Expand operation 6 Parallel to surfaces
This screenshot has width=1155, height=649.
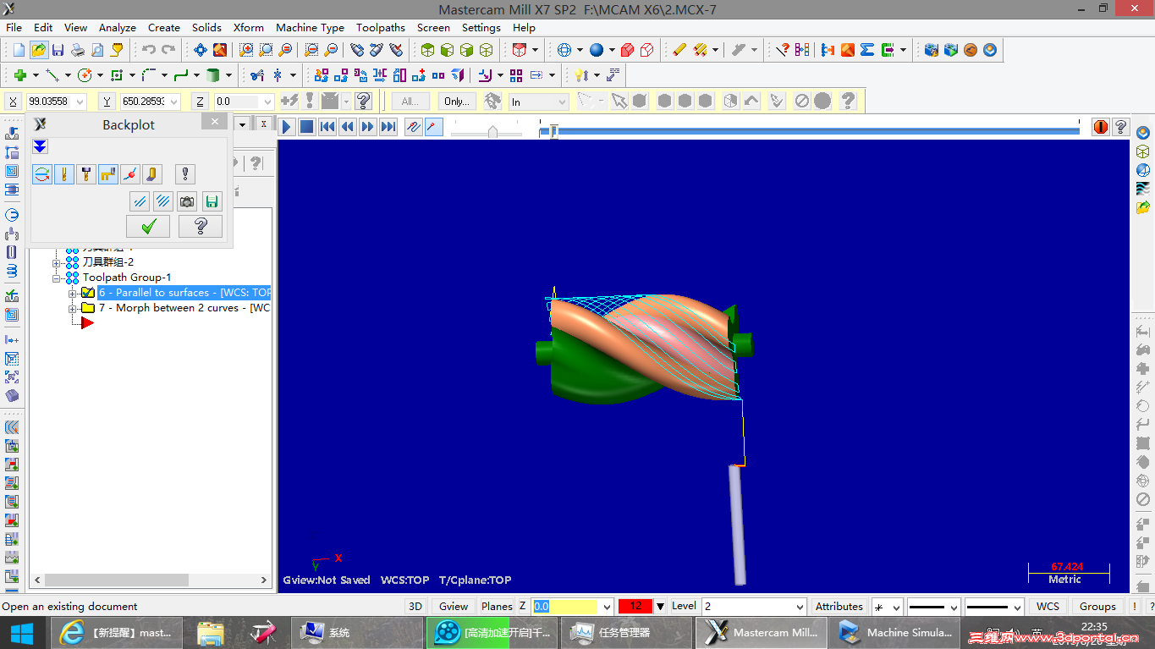(x=73, y=293)
